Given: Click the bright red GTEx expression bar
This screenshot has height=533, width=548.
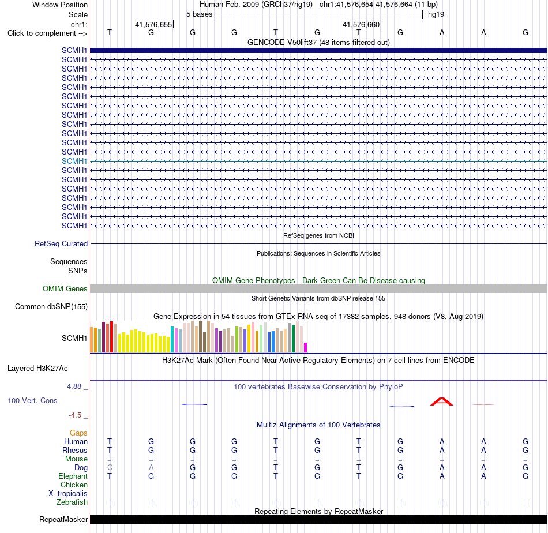Looking at the screenshot, I should point(112,337).
